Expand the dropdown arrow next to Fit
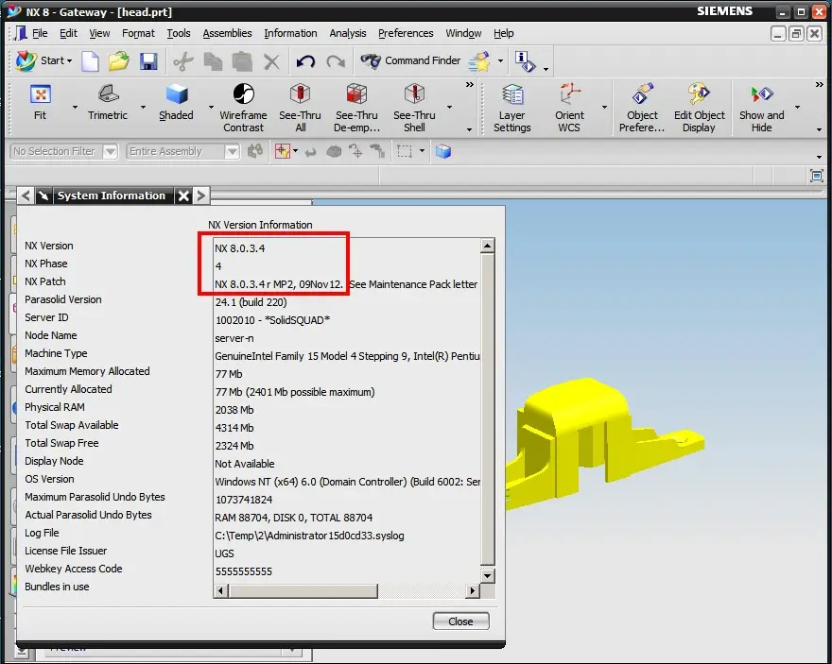The height and width of the screenshot is (664, 832). 75,107
